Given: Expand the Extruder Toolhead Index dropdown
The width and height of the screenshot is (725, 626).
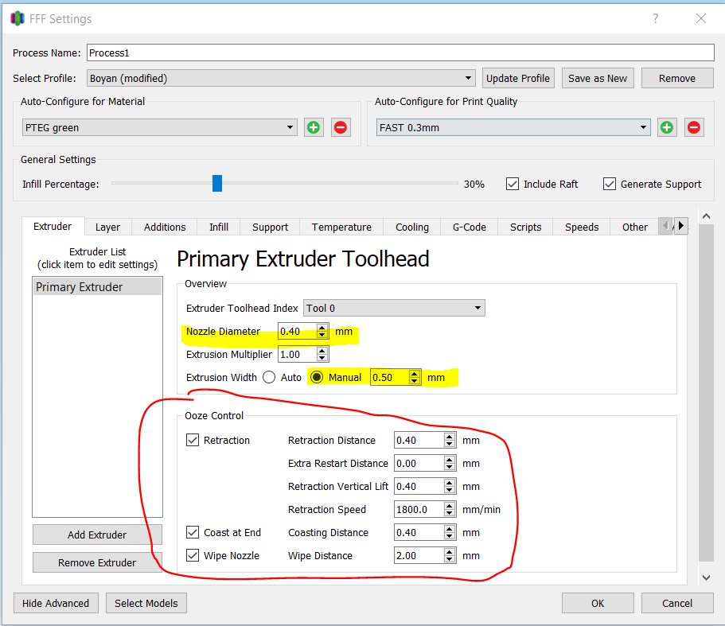Looking at the screenshot, I should point(395,308).
